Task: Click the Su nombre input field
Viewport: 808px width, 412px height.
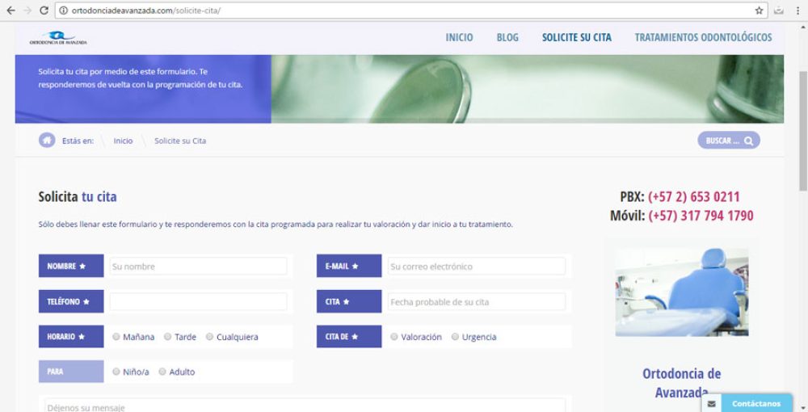Action: [198, 267]
